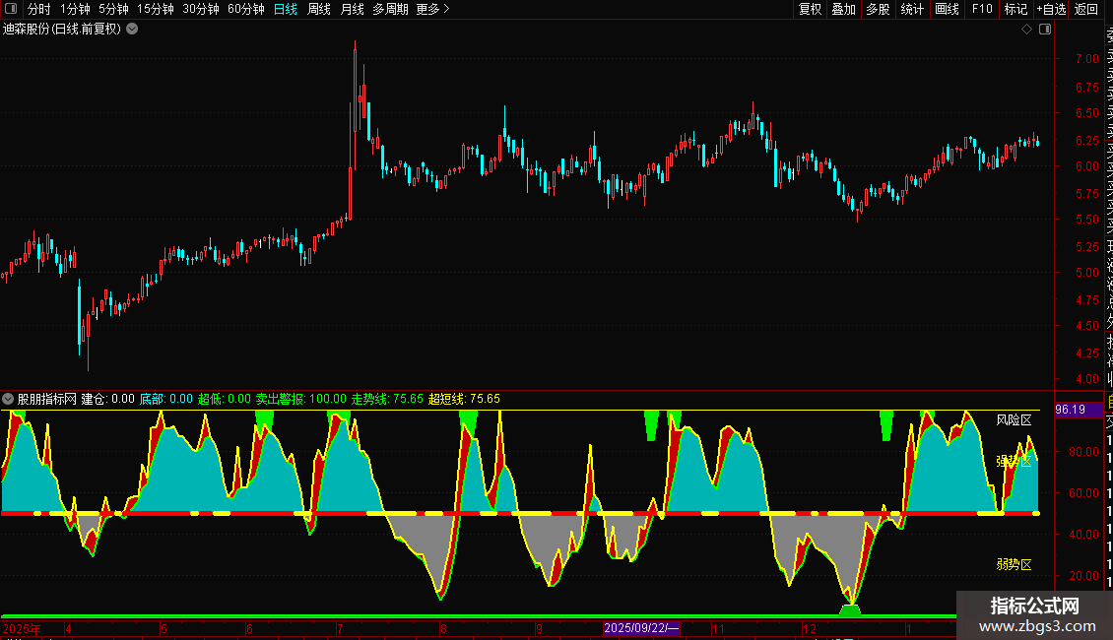The height and width of the screenshot is (640, 1113).
Task: Open the 画线 drawing tools
Action: tap(947, 9)
